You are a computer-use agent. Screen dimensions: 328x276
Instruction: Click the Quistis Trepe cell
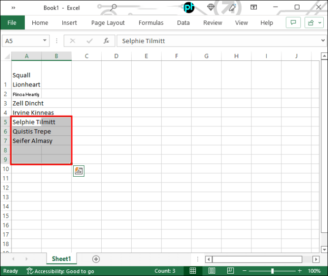coord(27,131)
